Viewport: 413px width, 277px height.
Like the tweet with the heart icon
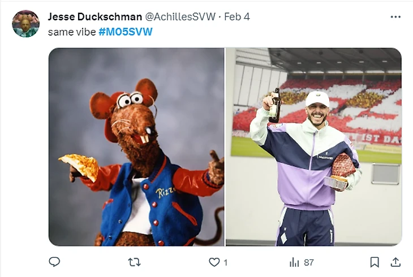point(214,262)
